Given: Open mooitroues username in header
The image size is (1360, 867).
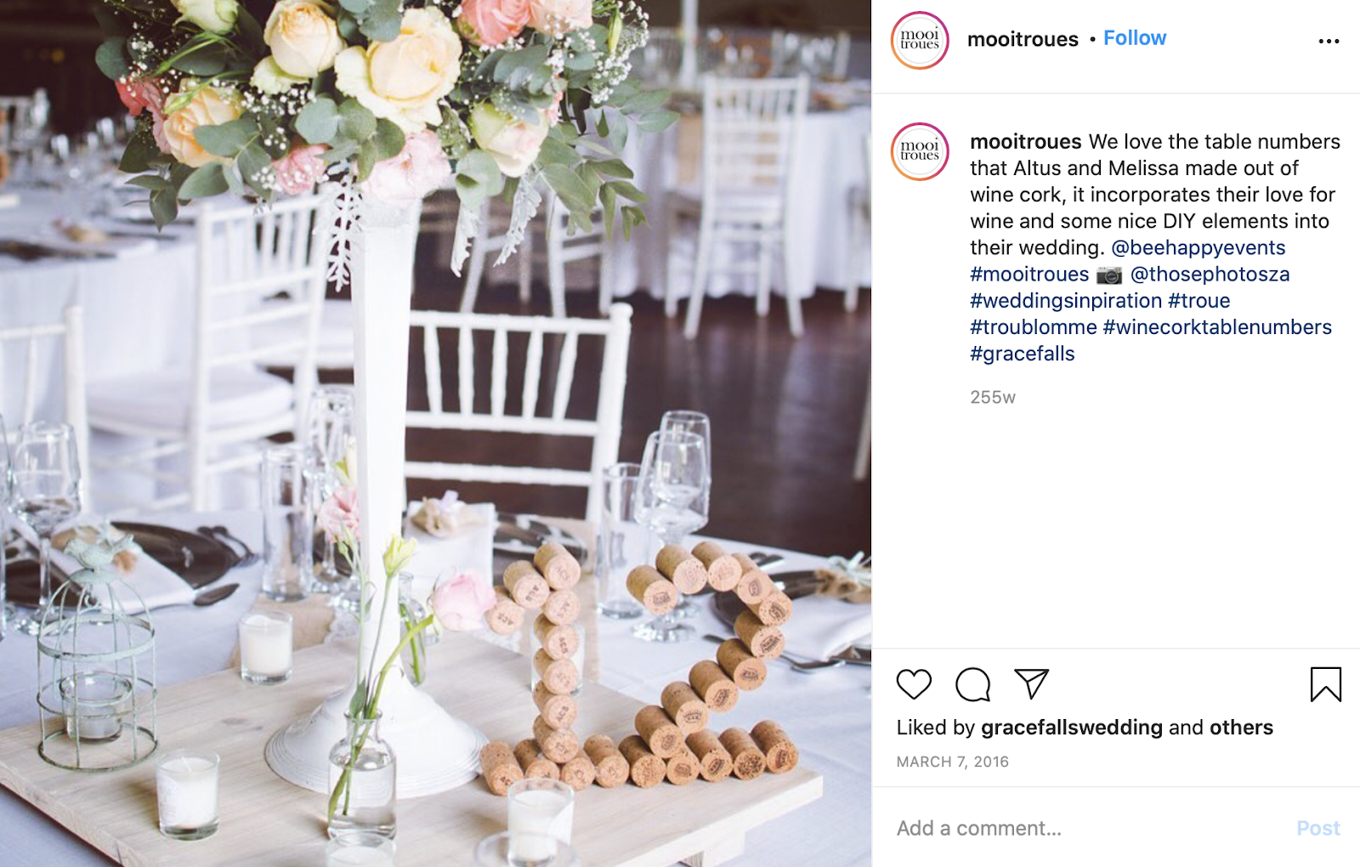Looking at the screenshot, I should [1023, 39].
